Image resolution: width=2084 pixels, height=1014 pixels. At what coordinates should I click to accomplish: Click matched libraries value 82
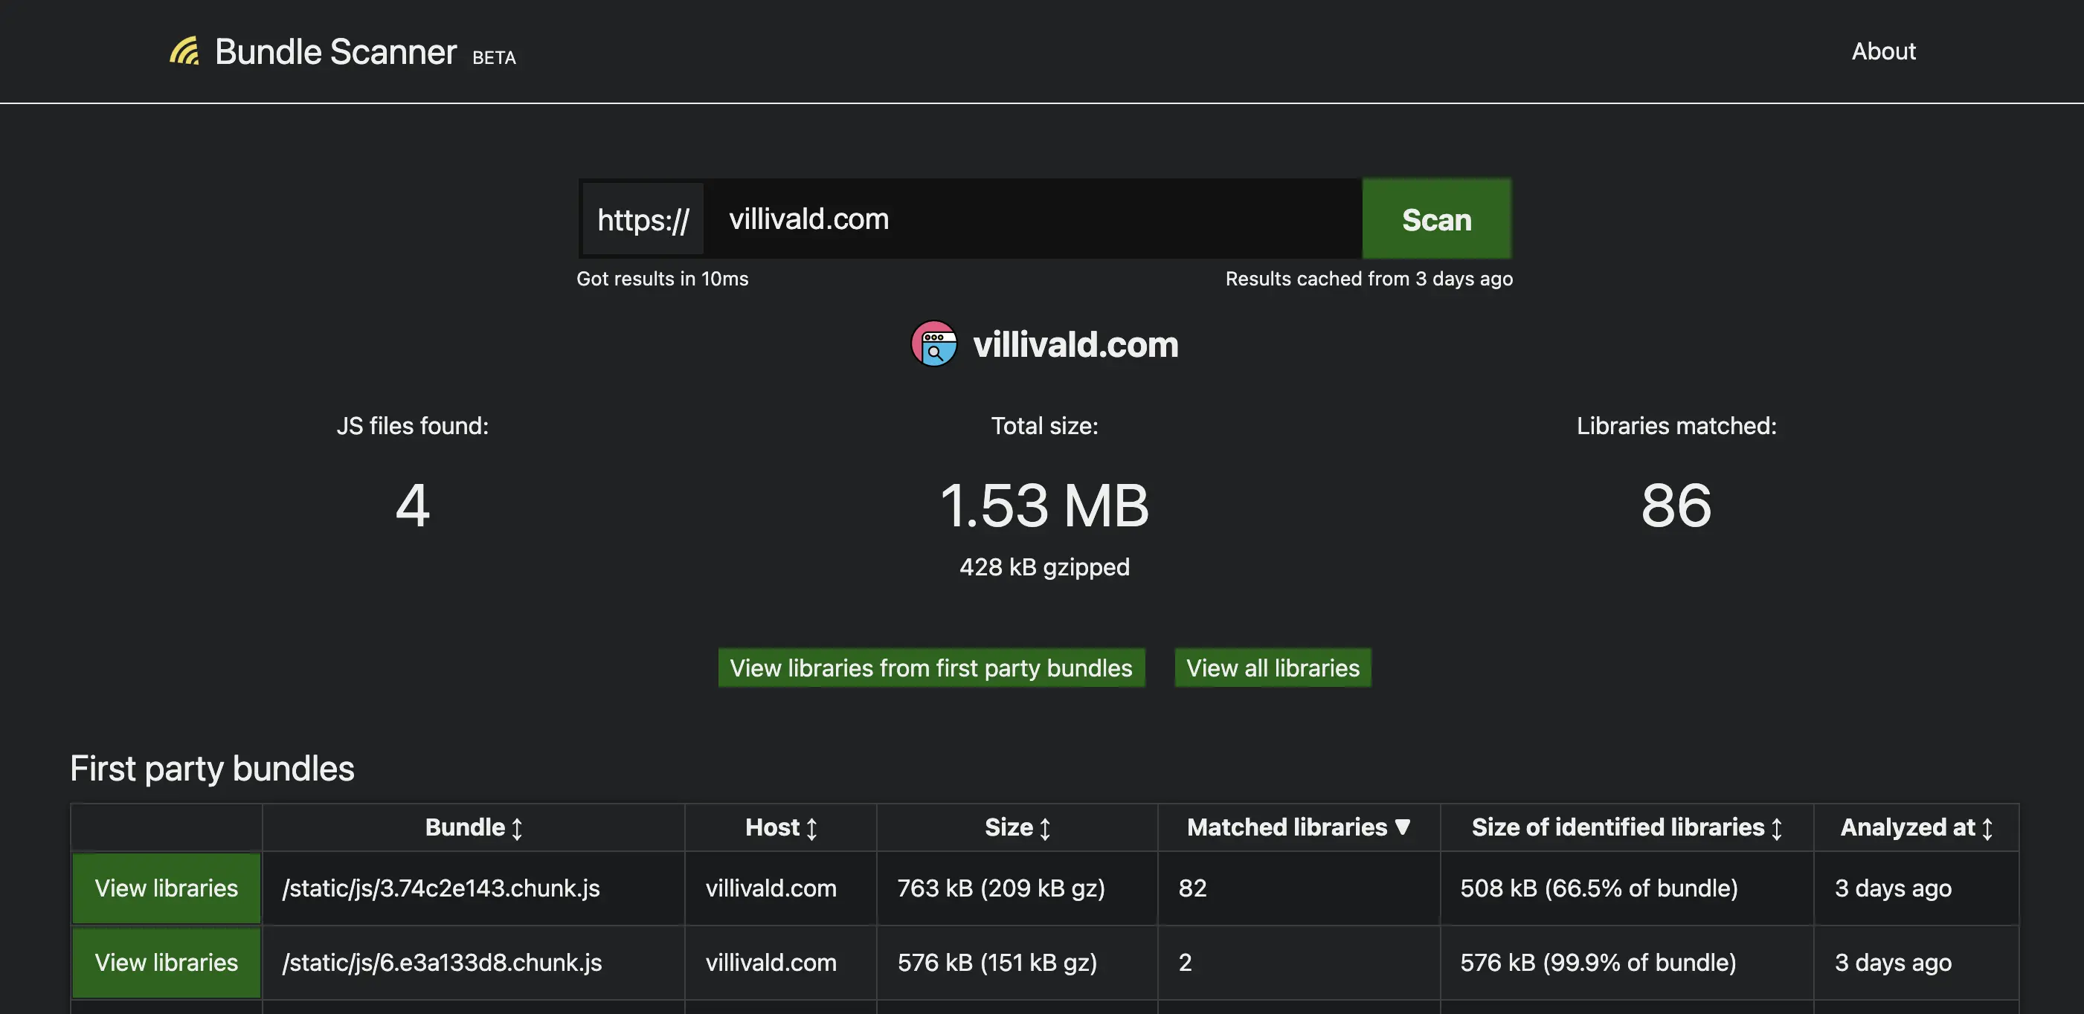click(1192, 888)
